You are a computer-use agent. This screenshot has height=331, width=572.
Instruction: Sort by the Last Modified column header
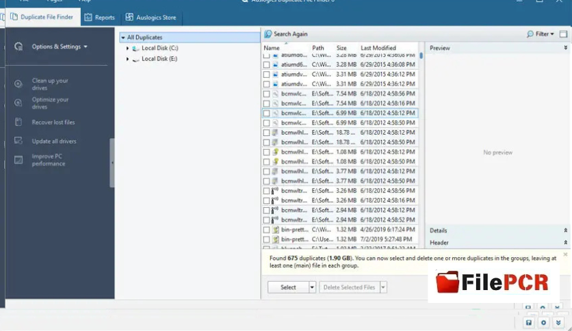point(378,48)
